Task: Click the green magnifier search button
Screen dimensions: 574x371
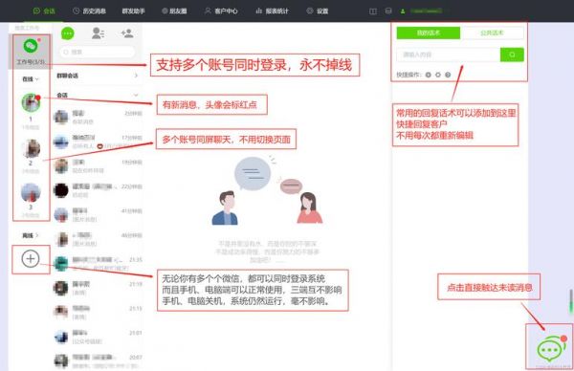Action: (x=512, y=55)
